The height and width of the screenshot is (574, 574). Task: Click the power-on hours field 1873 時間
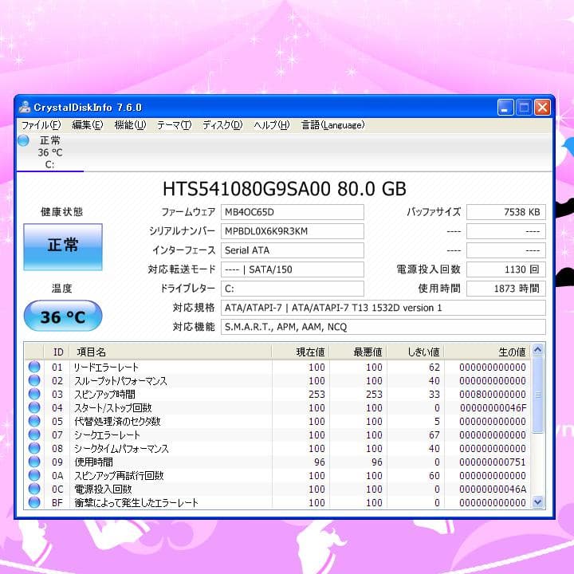click(506, 289)
